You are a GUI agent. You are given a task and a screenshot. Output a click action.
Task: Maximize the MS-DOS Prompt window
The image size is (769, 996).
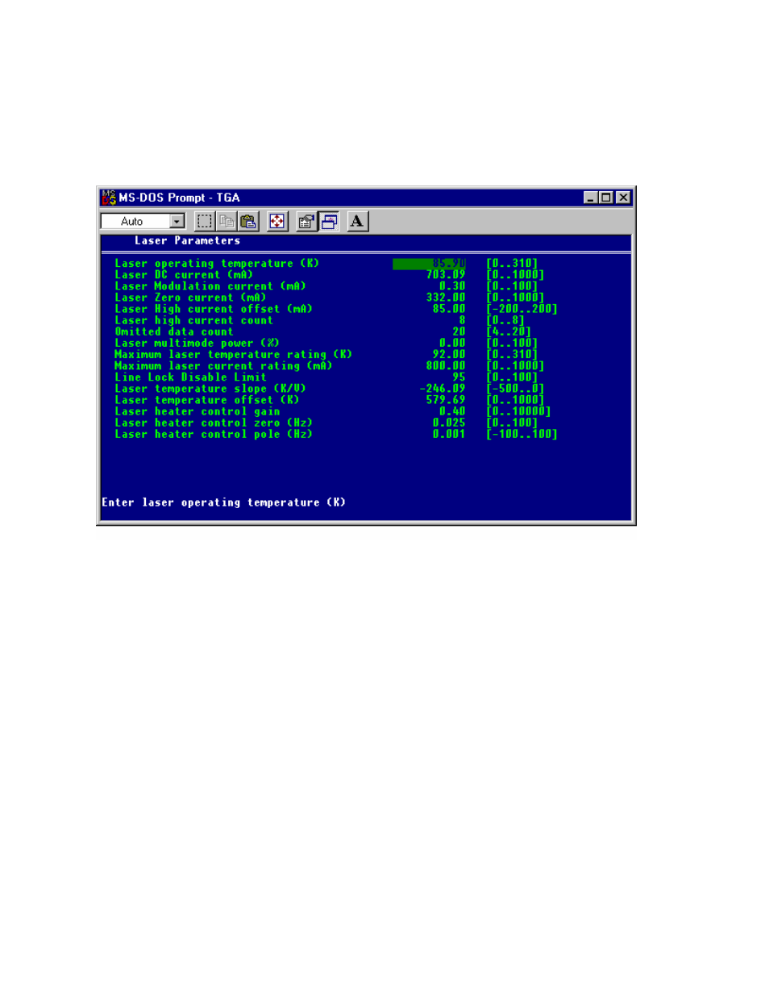coord(605,198)
